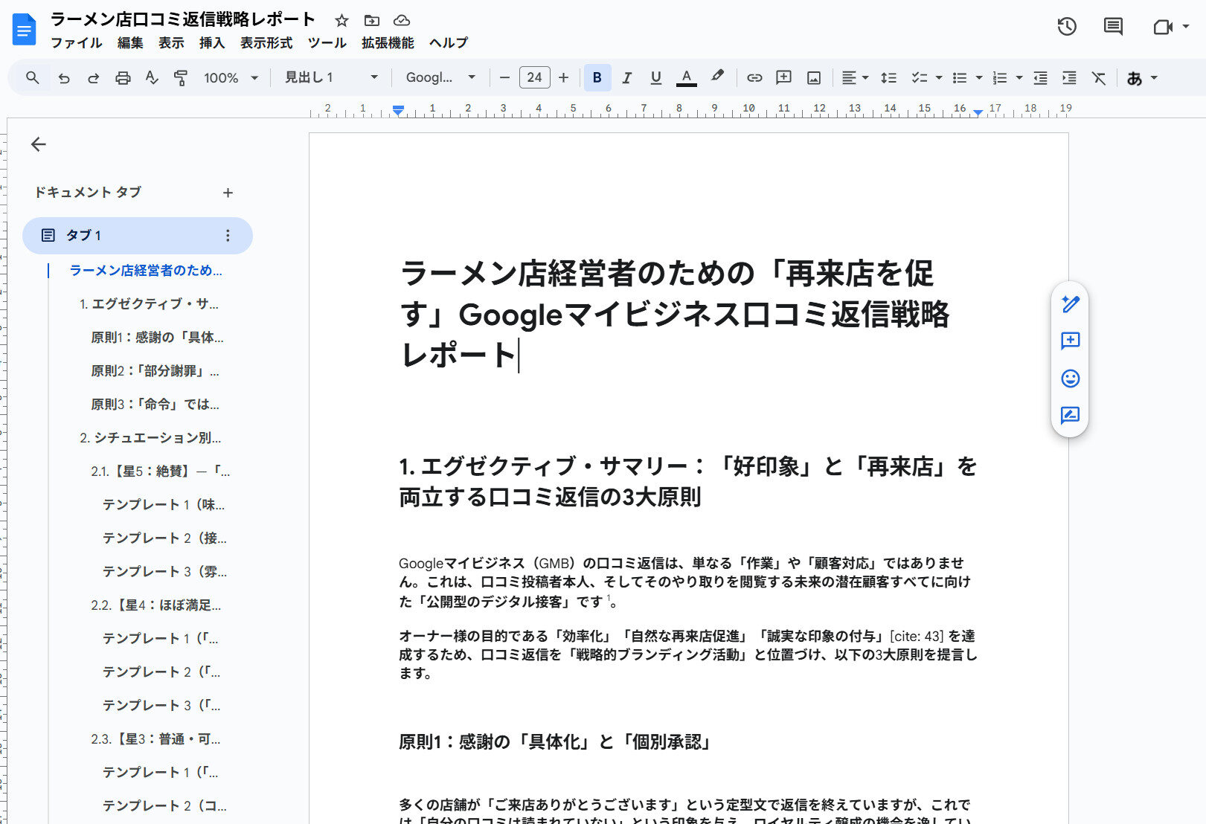Open the text color picker
The image size is (1206, 824).
point(686,77)
